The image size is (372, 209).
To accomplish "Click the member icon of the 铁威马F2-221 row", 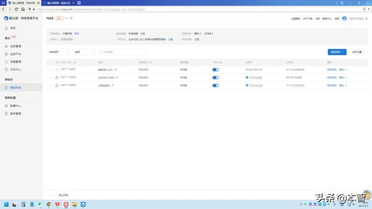I will 57,70.
